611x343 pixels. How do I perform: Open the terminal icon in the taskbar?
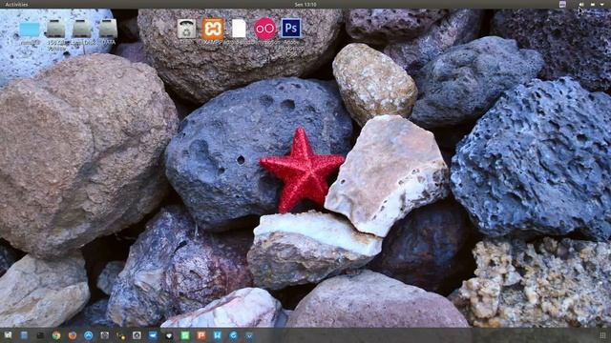click(x=40, y=335)
